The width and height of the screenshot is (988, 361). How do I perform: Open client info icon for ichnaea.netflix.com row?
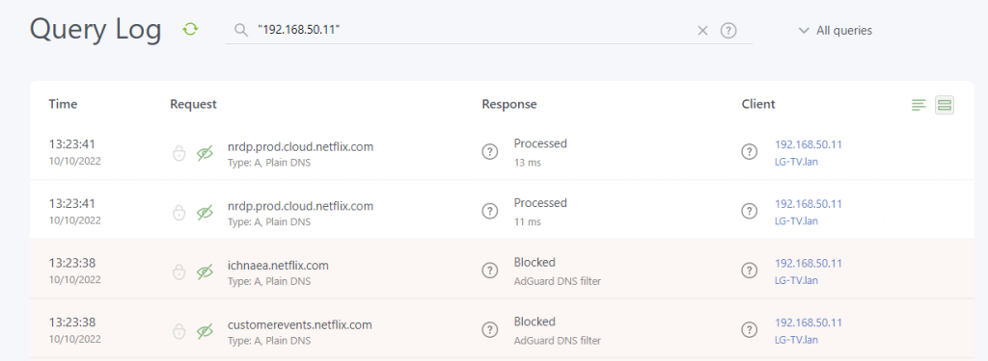coord(749,271)
